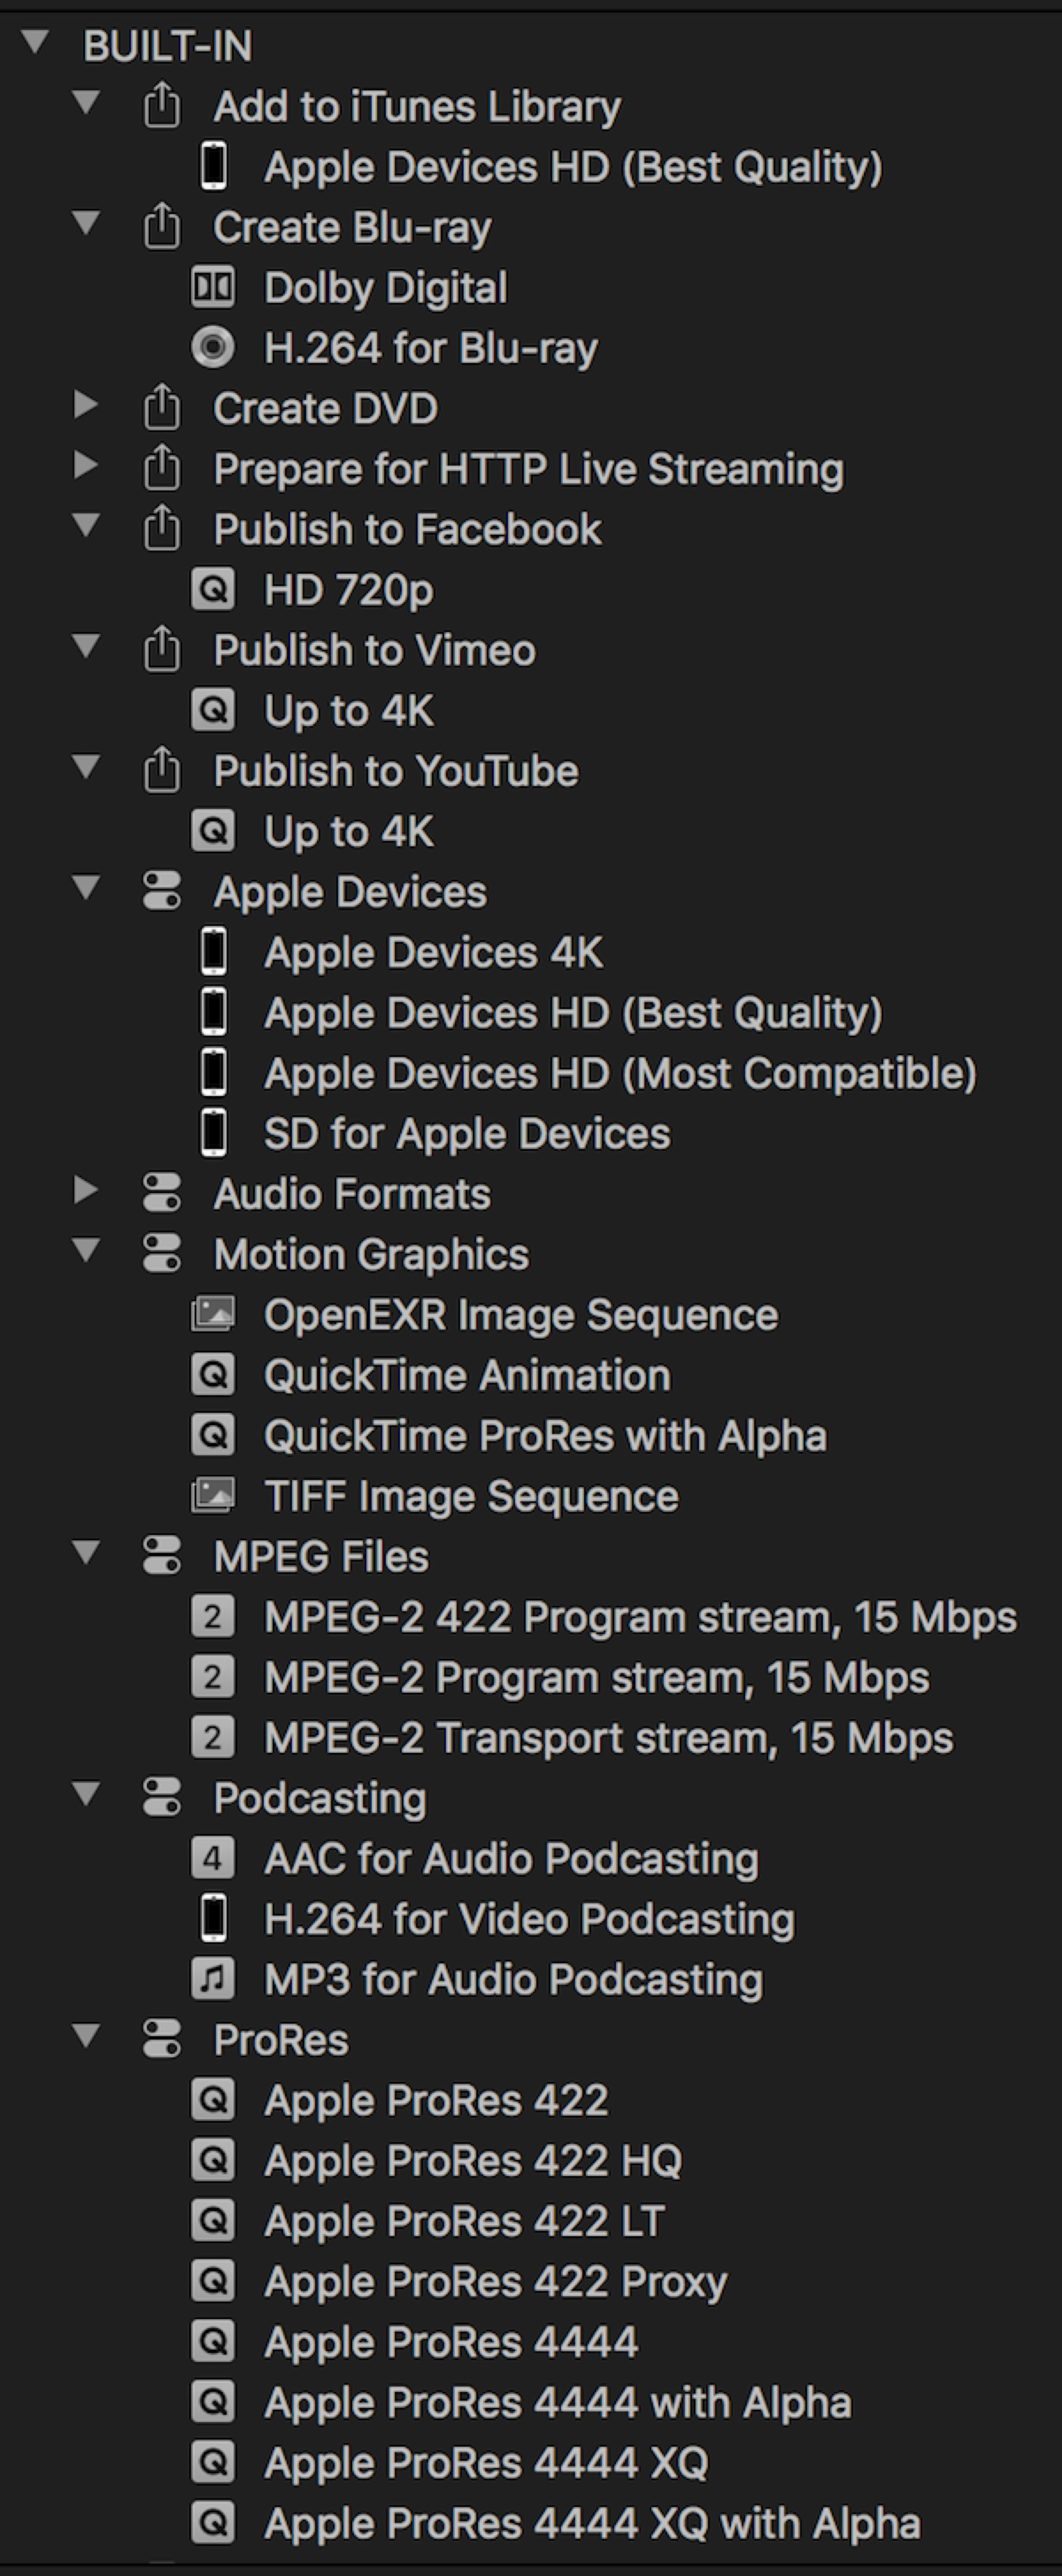Select Apple Devices HD (Most Compatible) preset
This screenshot has height=2576, width=1062.
click(619, 1073)
